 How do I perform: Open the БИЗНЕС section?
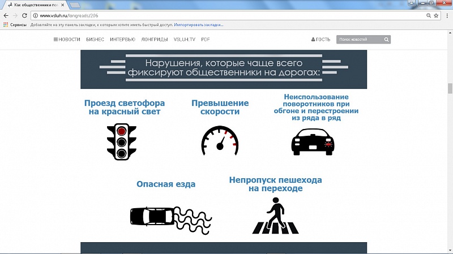pyautogui.click(x=95, y=40)
